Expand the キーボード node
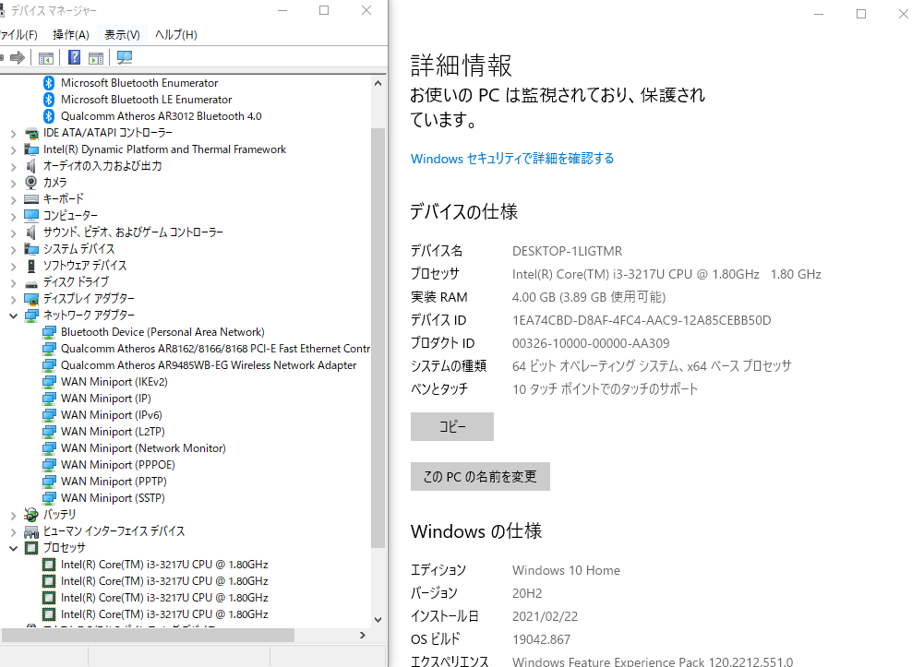 [x=13, y=199]
